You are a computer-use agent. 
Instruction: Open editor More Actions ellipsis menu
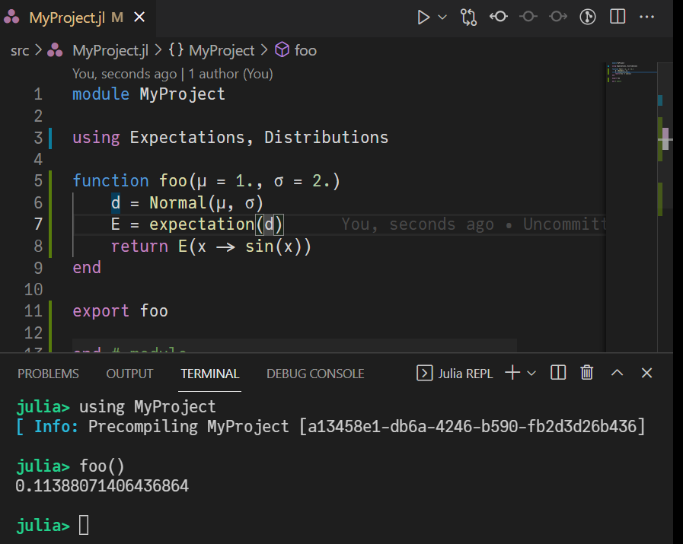[x=646, y=17]
